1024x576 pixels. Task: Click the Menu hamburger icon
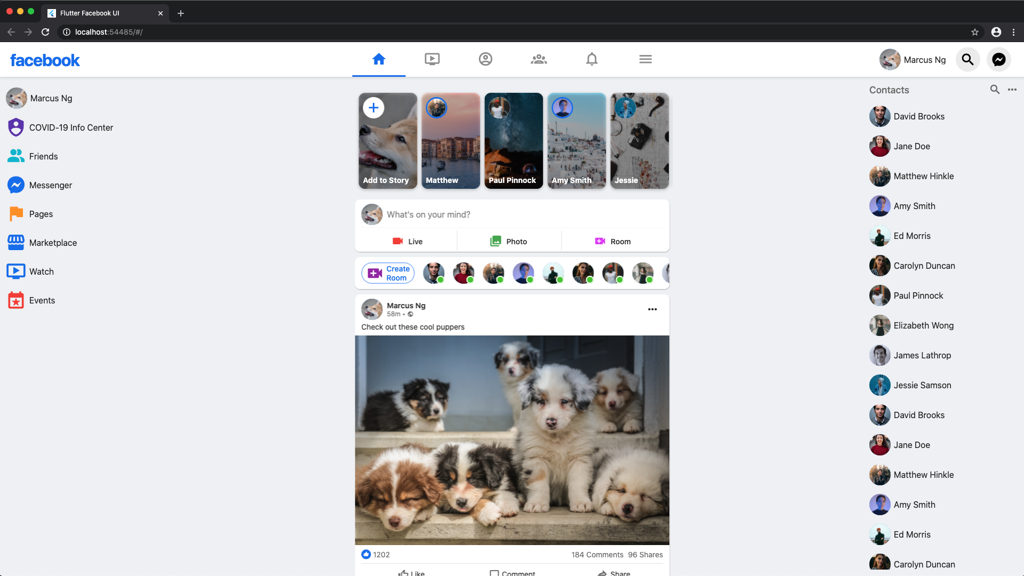[x=645, y=59]
